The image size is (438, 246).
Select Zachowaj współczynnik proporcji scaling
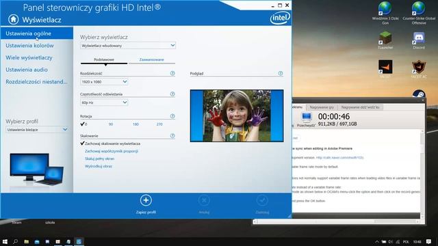tap(112, 151)
